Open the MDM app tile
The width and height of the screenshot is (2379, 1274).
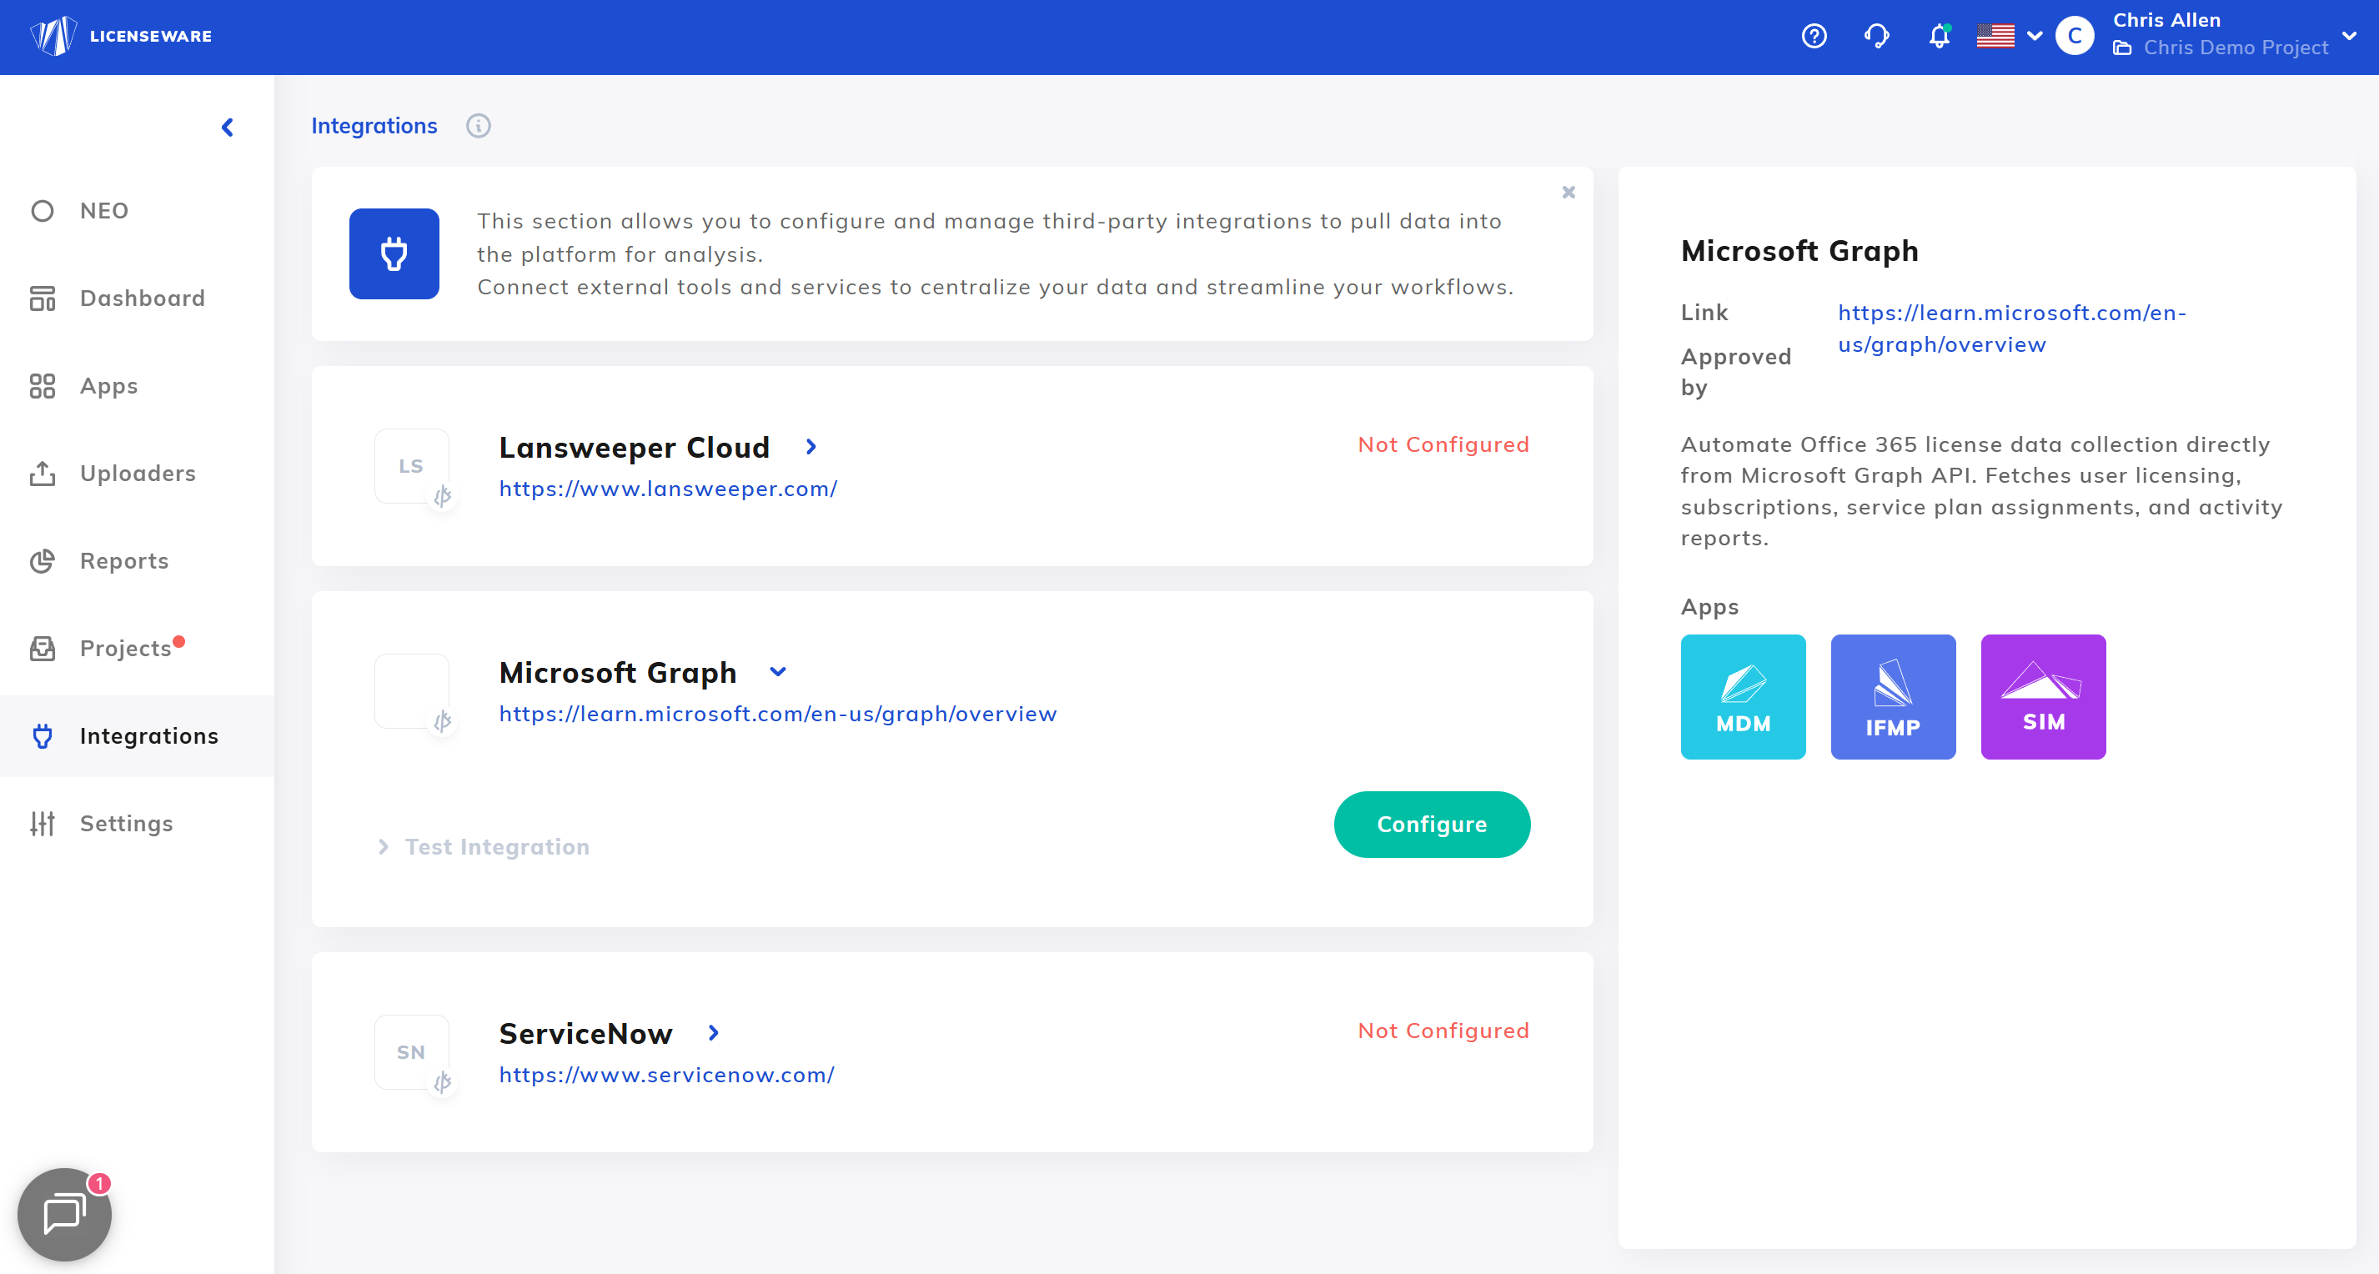(x=1743, y=696)
